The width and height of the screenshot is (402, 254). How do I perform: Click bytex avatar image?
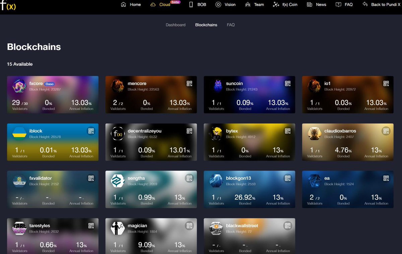(x=216, y=134)
